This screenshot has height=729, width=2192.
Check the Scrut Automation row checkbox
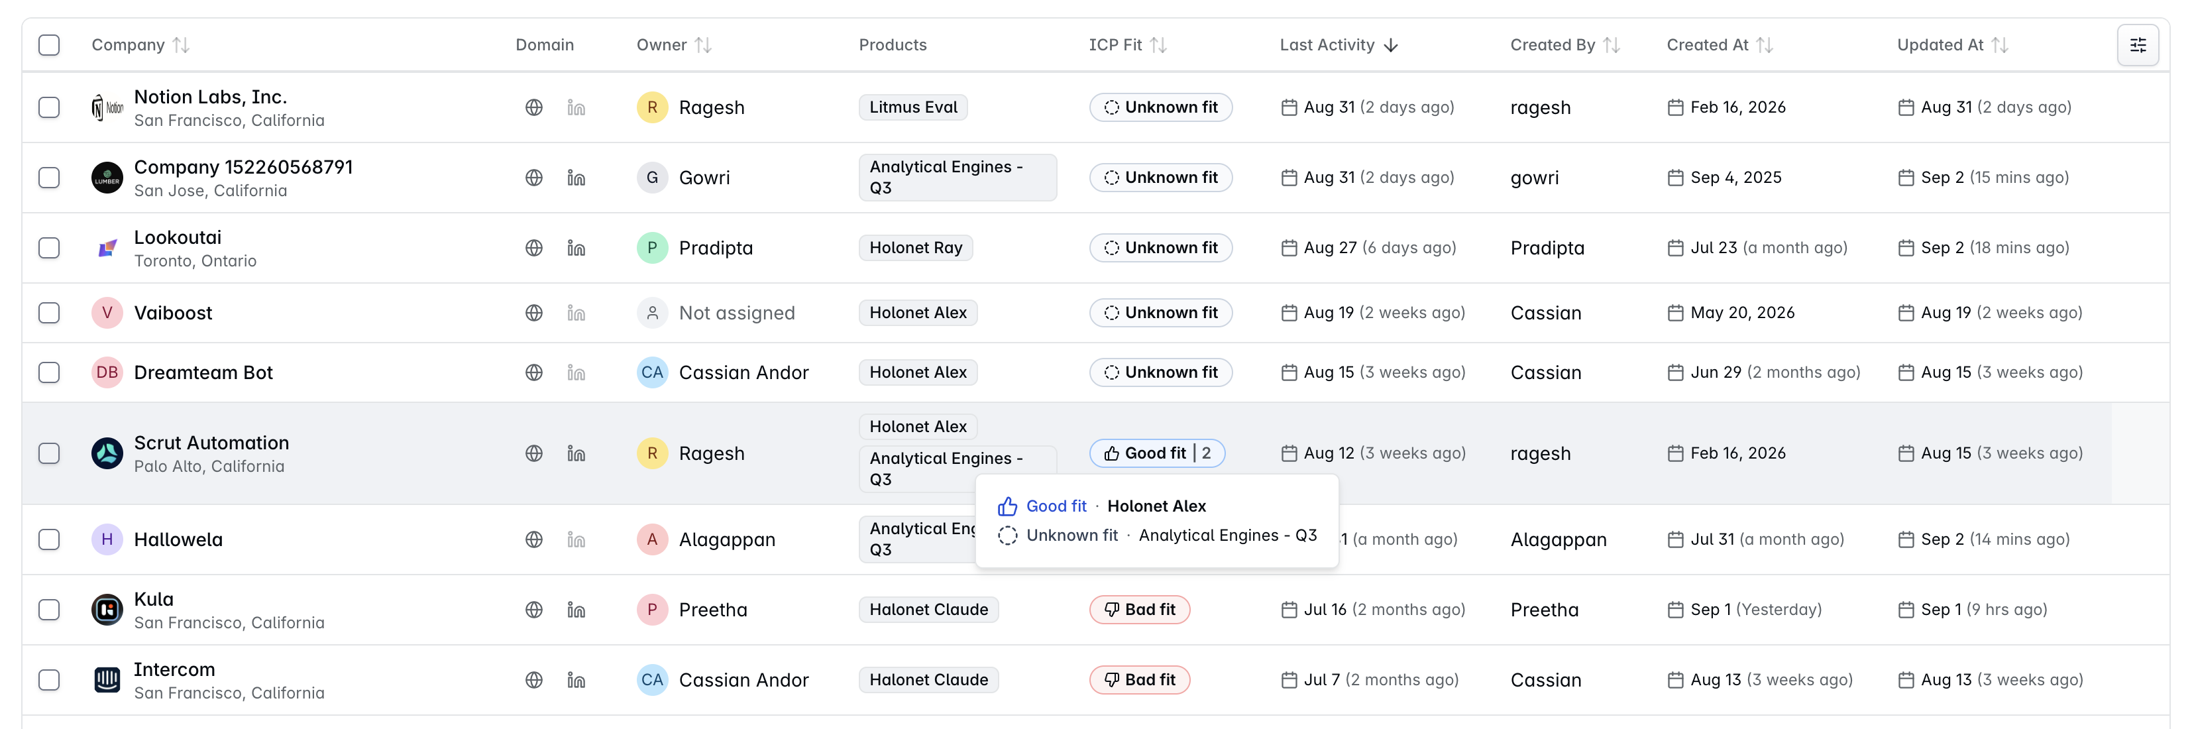[x=49, y=453]
